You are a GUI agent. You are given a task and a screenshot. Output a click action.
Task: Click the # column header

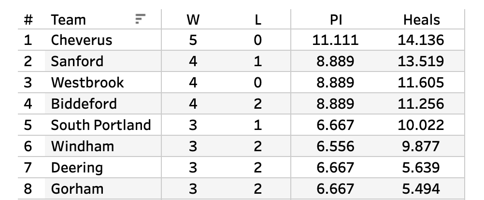(x=28, y=20)
